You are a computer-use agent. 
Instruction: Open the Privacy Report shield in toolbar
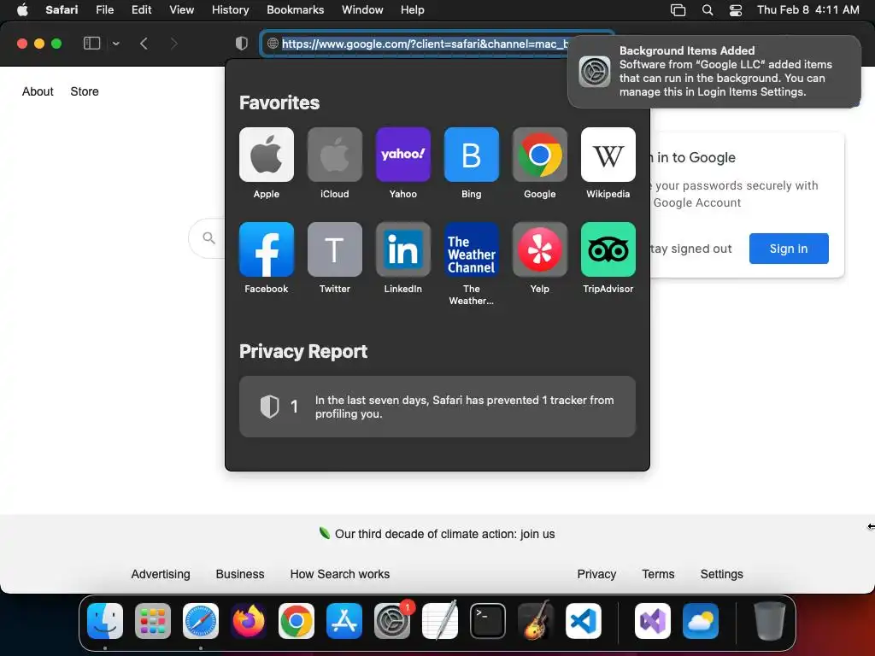[242, 44]
